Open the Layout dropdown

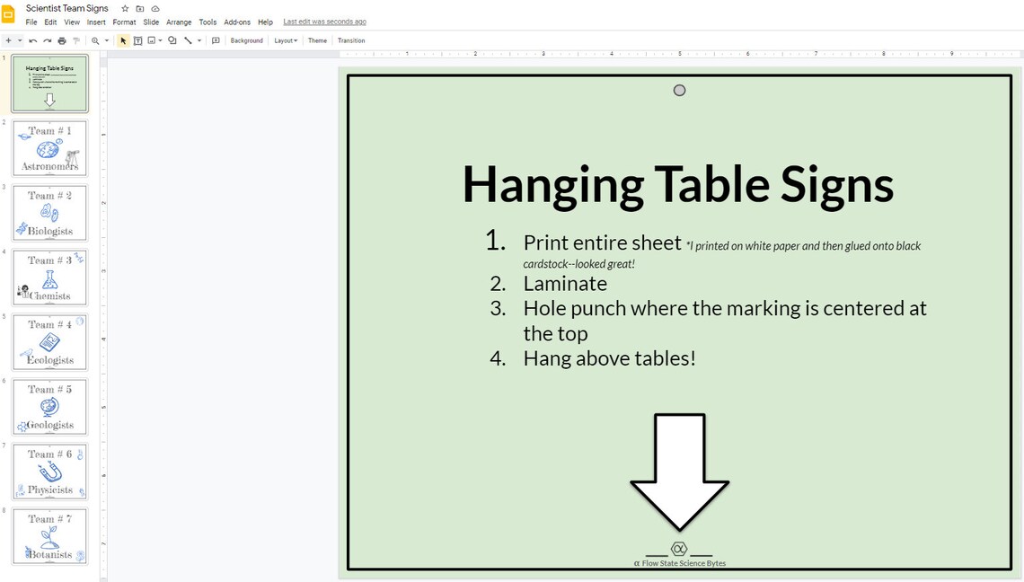pyautogui.click(x=285, y=40)
